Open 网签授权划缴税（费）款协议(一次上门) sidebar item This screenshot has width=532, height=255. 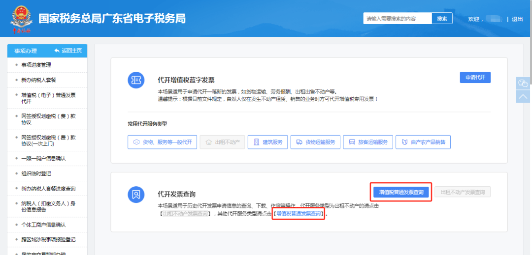point(47,141)
